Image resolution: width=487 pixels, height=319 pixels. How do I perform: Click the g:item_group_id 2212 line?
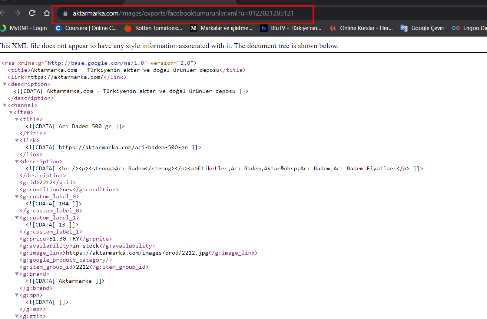(x=84, y=267)
